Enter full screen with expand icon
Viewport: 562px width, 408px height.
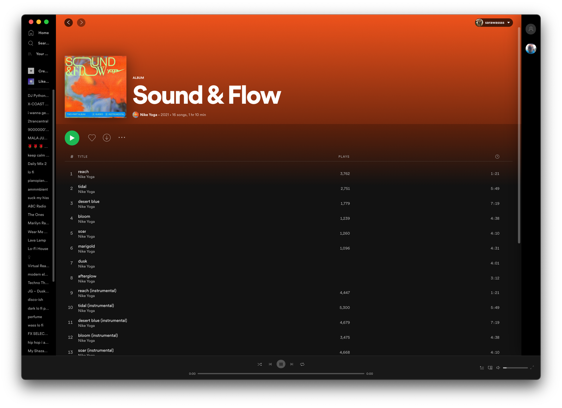click(532, 368)
